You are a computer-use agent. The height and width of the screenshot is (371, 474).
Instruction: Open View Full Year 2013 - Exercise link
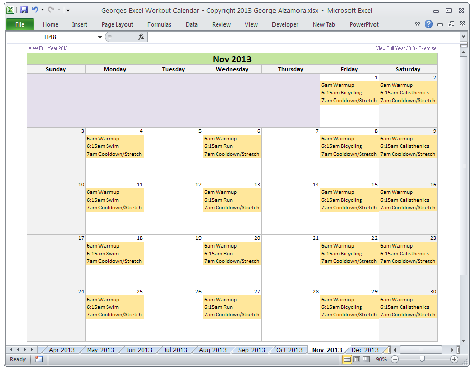[406, 48]
